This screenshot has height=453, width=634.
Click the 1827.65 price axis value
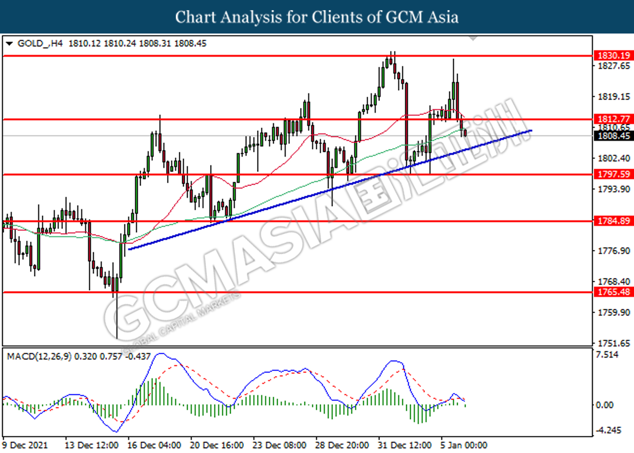pyautogui.click(x=614, y=66)
